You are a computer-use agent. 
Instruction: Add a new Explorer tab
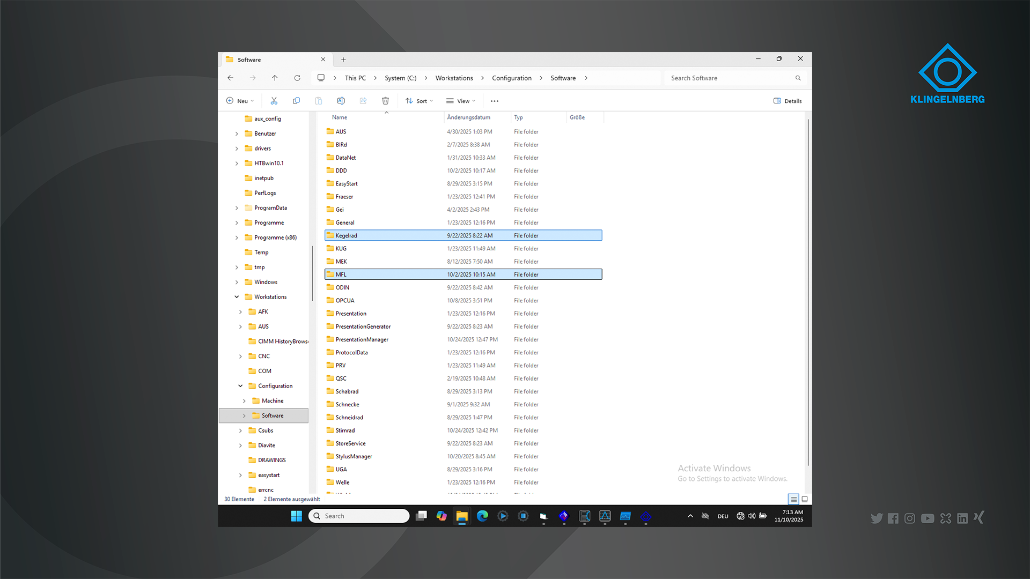343,60
